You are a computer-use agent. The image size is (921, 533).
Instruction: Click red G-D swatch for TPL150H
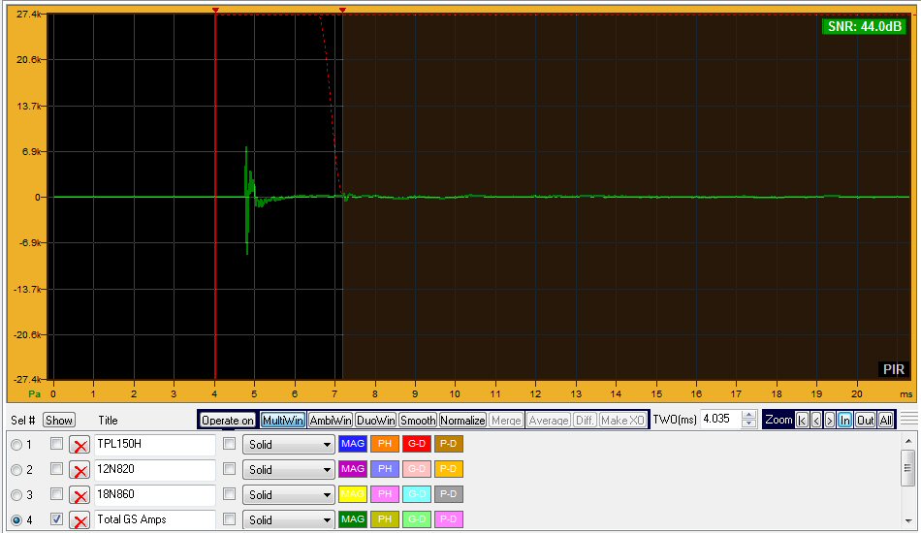(x=417, y=444)
